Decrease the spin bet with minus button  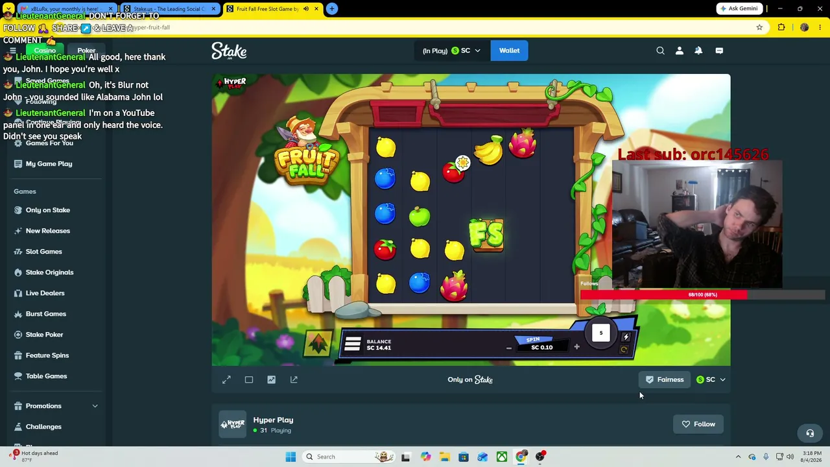point(509,348)
